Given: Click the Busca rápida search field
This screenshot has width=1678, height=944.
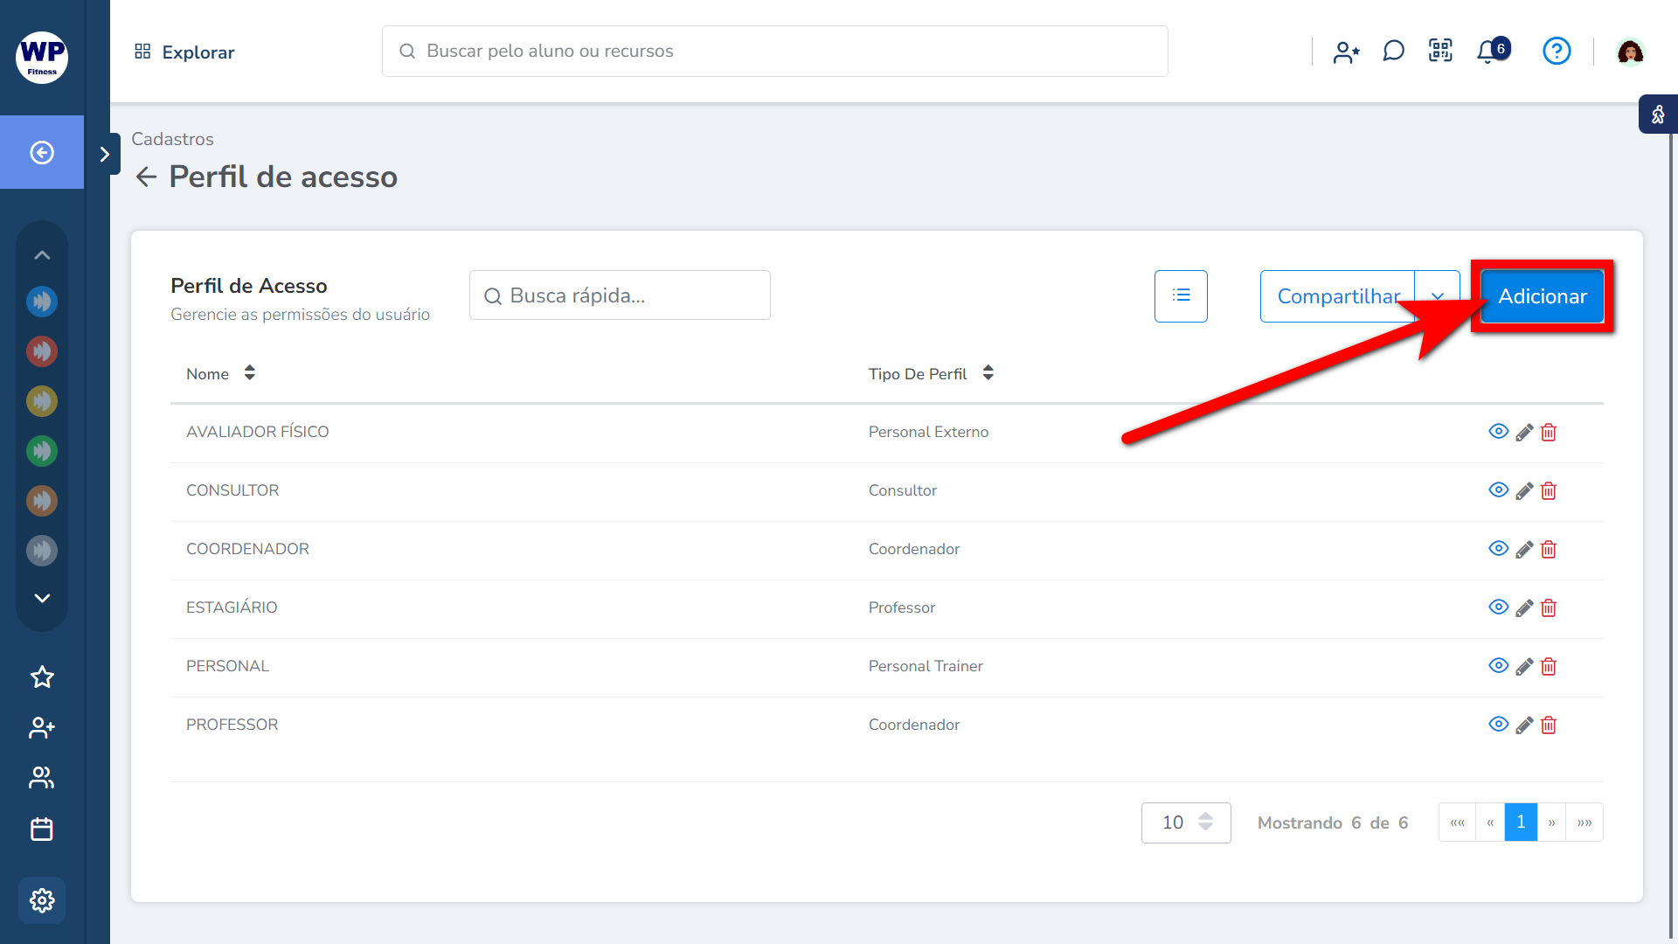Looking at the screenshot, I should 620,295.
